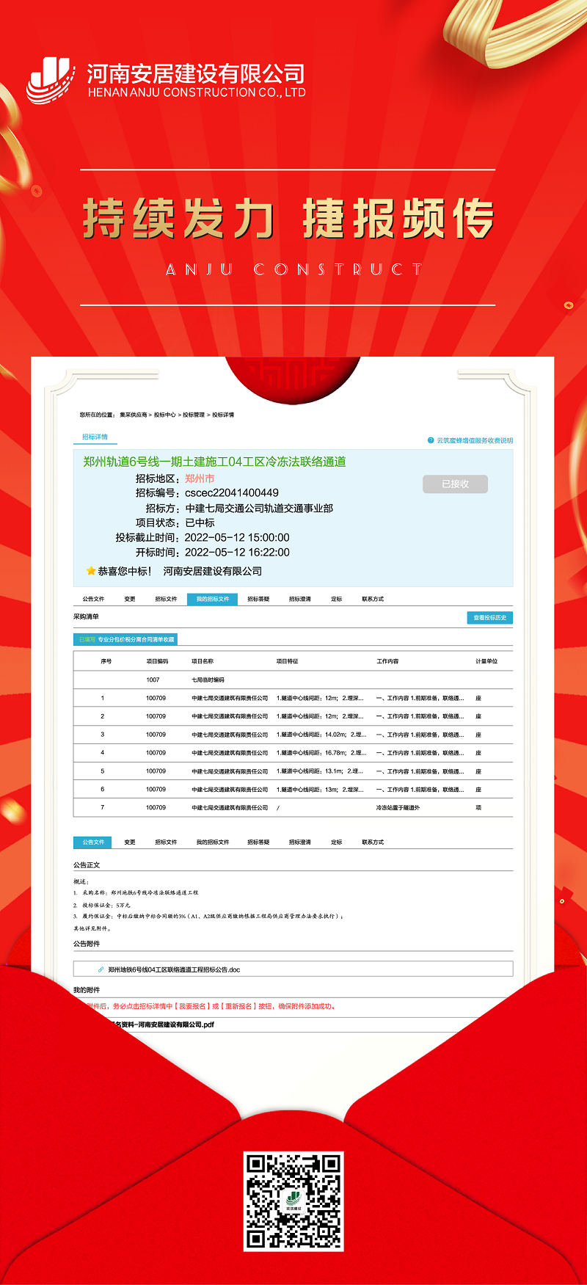
Task: Click 投标详情 in the breadcrumb
Action: point(223,415)
